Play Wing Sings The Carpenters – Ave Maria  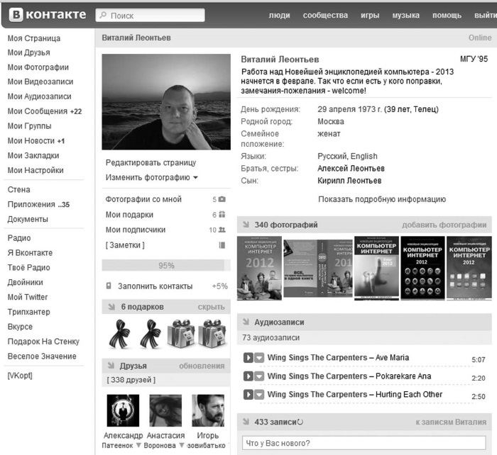point(248,358)
